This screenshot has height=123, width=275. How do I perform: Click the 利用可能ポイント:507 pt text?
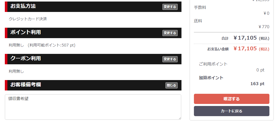[52, 45]
